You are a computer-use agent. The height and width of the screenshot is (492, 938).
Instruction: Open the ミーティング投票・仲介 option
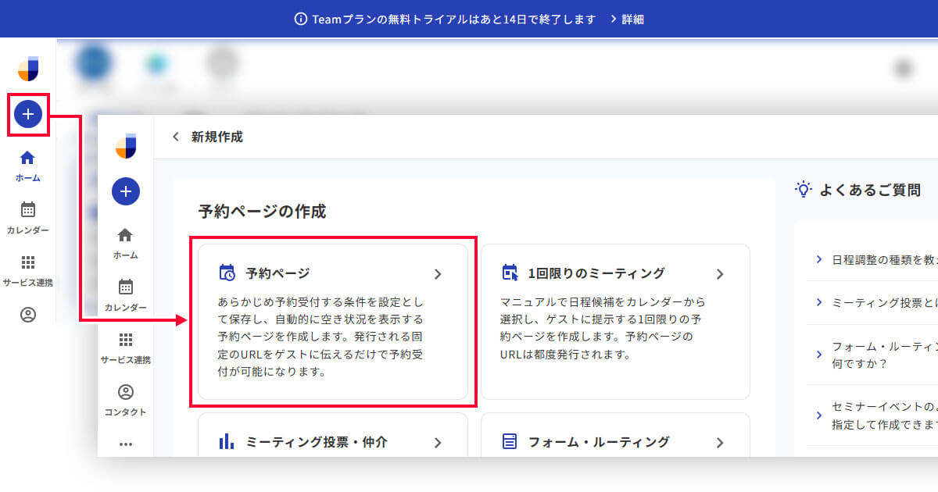pos(332,442)
